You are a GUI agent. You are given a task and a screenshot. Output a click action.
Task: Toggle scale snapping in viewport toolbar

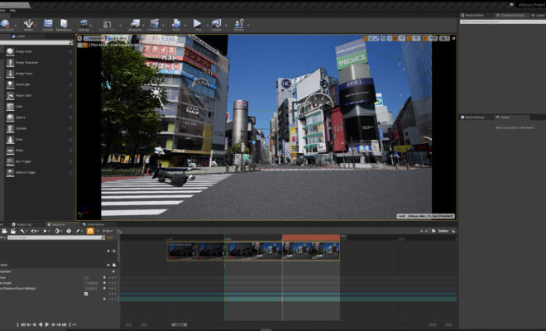pyautogui.click(x=425, y=38)
